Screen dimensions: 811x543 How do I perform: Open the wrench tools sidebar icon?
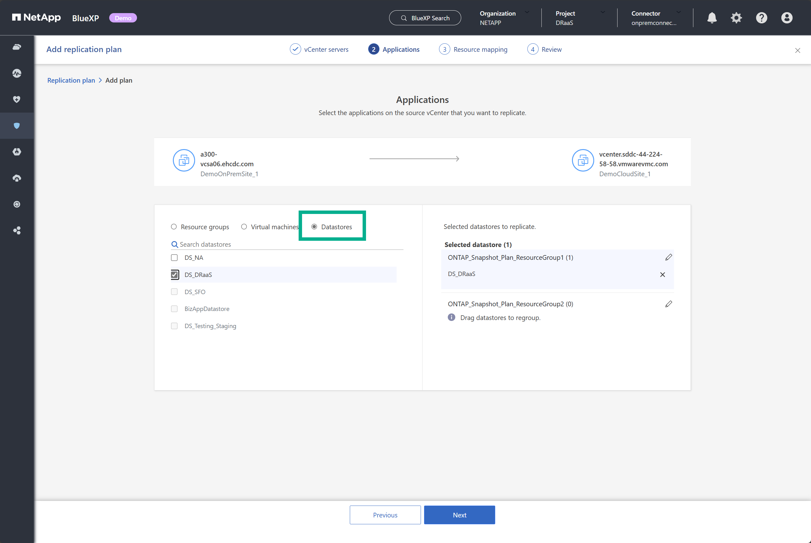point(17,151)
